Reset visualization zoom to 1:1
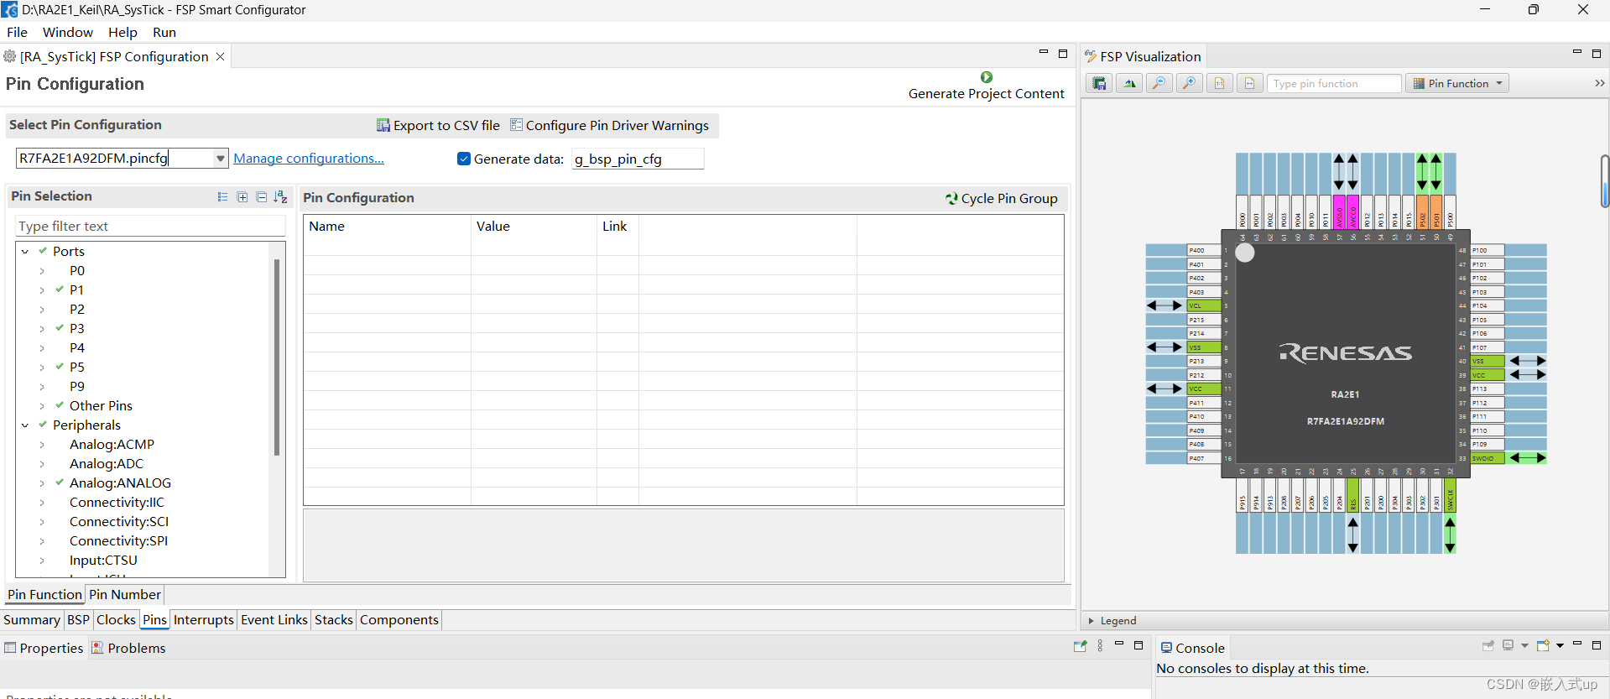This screenshot has height=699, width=1610. 1220,83
